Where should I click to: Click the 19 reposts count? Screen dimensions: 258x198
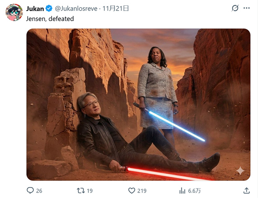tap(90, 191)
